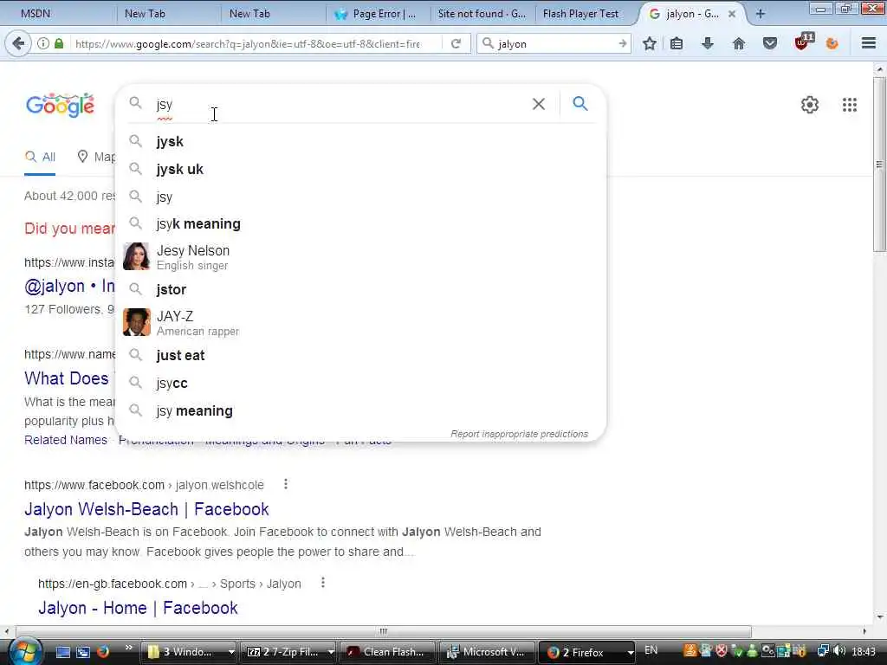The width and height of the screenshot is (887, 665).
Task: Launch Firefox from quick launch
Action: 102,652
